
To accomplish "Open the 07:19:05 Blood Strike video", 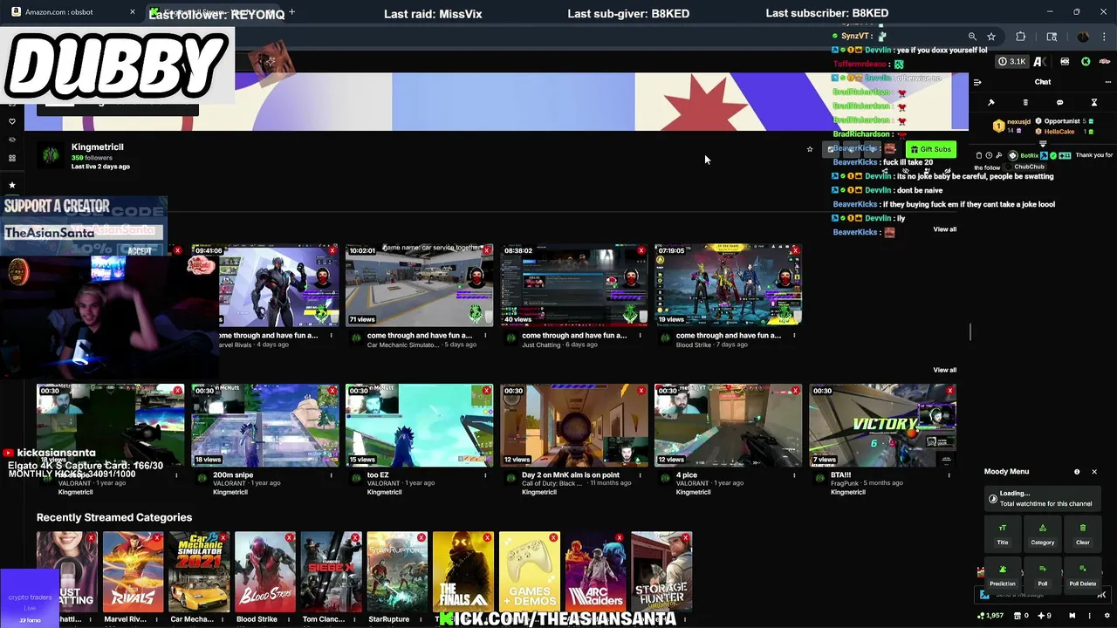I will click(728, 284).
